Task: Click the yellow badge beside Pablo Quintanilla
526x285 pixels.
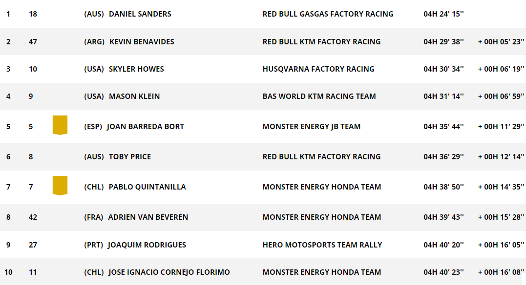Action: tap(60, 186)
